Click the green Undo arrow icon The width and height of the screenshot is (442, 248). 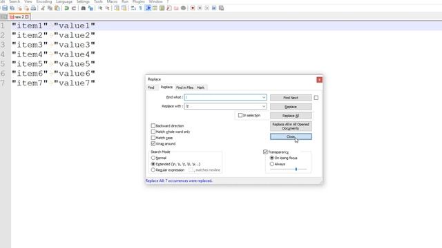(x=67, y=8)
